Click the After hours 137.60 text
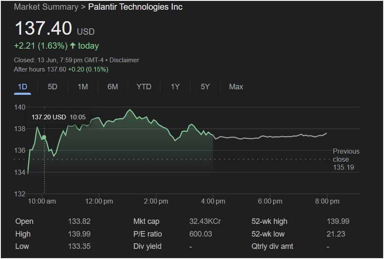 (40, 69)
